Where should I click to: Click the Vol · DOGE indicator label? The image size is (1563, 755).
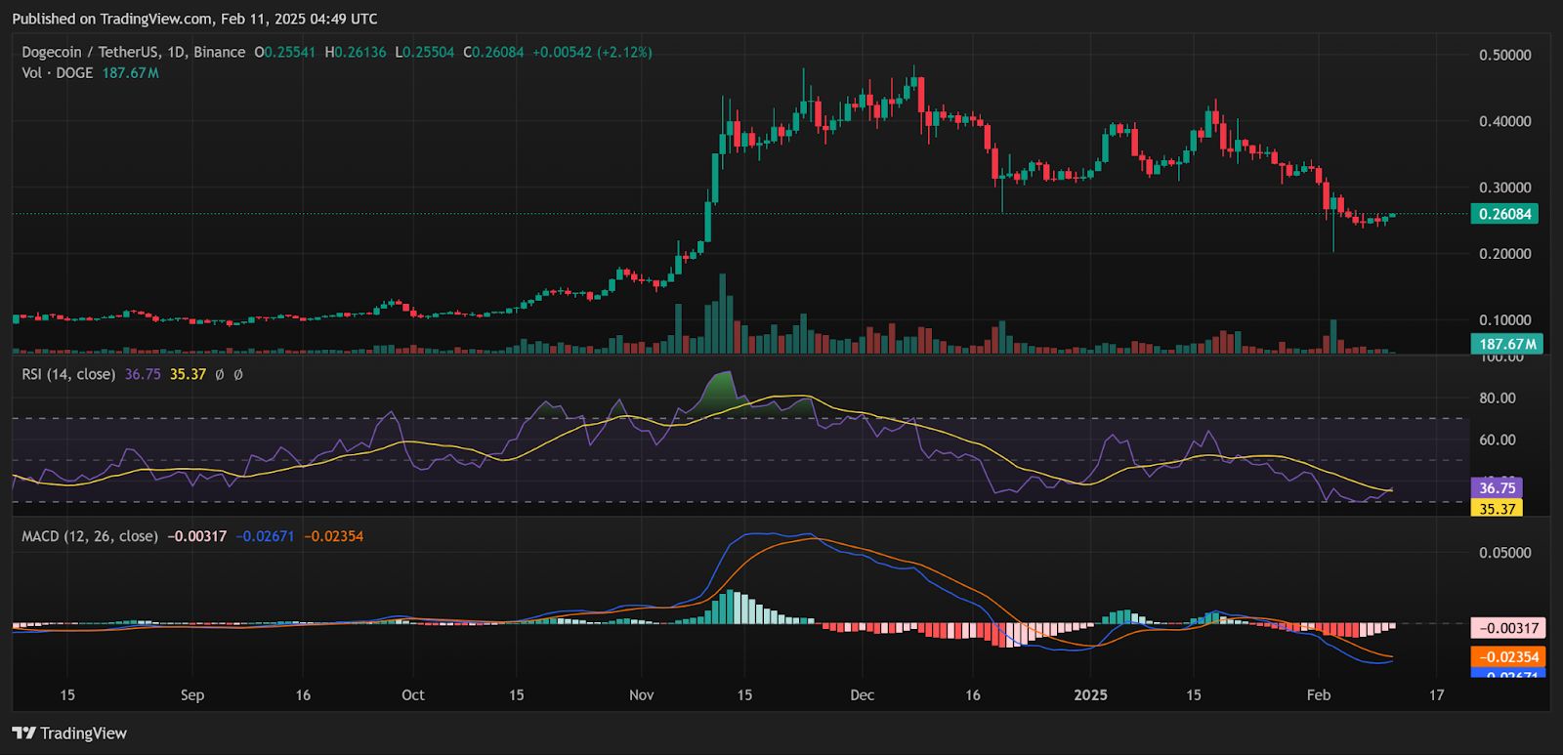click(58, 73)
